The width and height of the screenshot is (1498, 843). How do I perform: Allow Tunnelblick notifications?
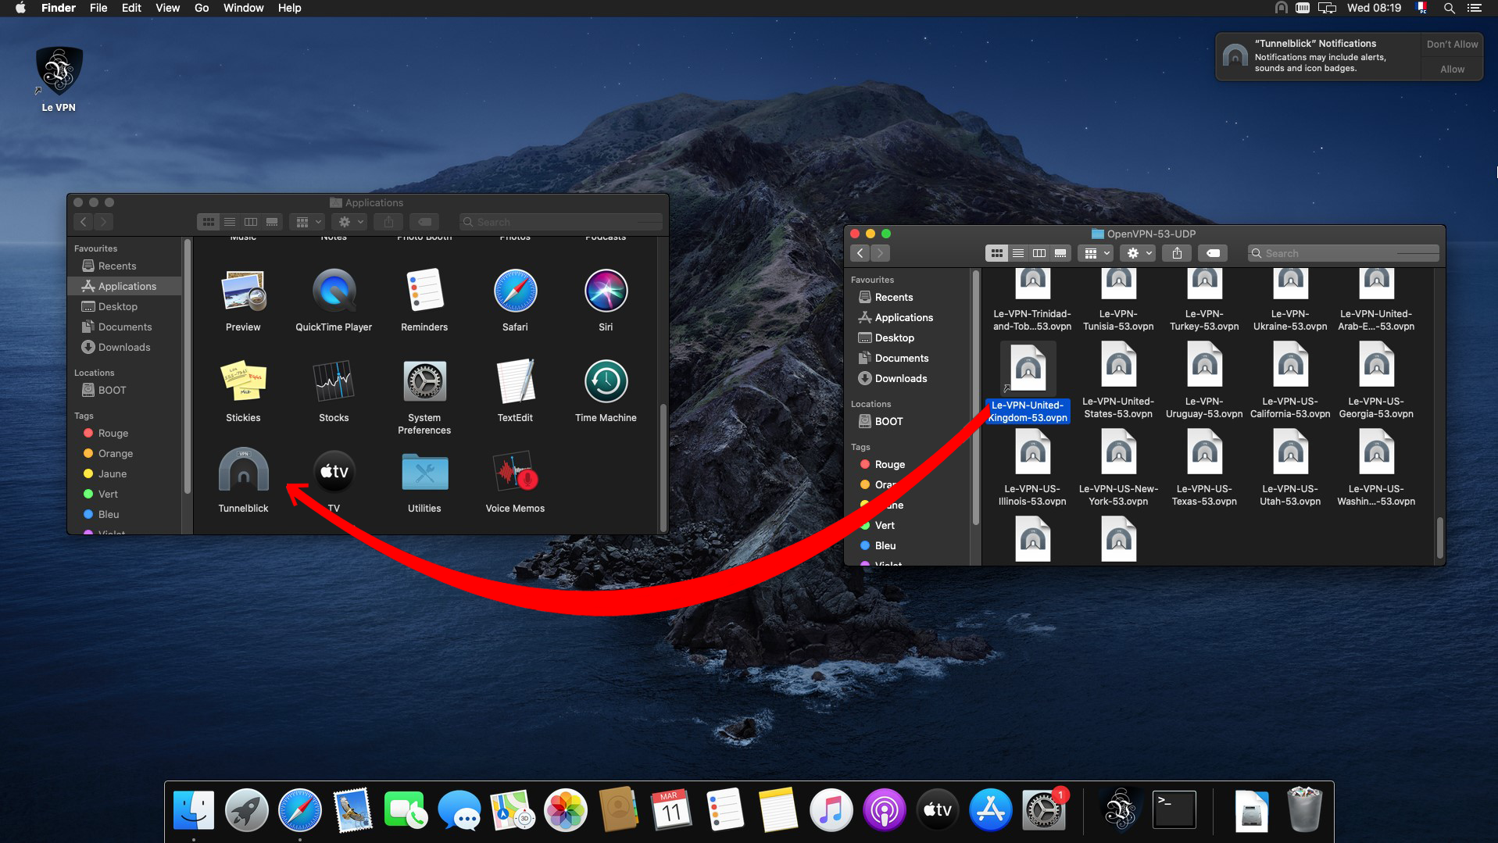[x=1452, y=69]
